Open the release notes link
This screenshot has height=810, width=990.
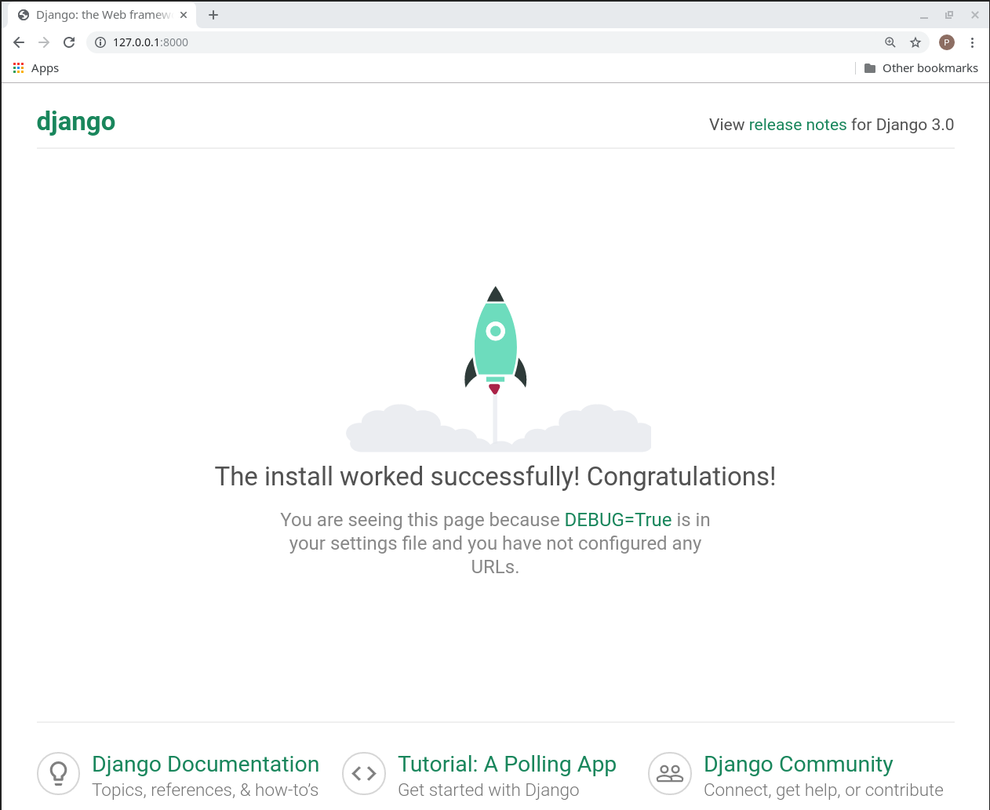(798, 125)
